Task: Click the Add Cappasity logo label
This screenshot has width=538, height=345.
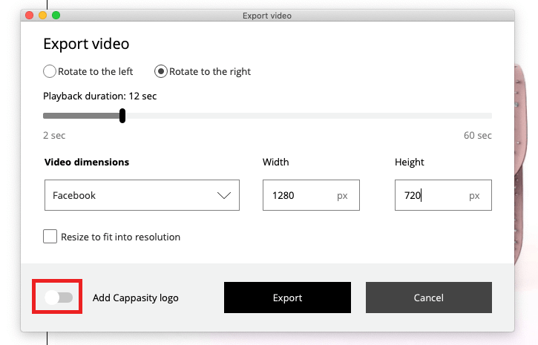Action: (136, 298)
